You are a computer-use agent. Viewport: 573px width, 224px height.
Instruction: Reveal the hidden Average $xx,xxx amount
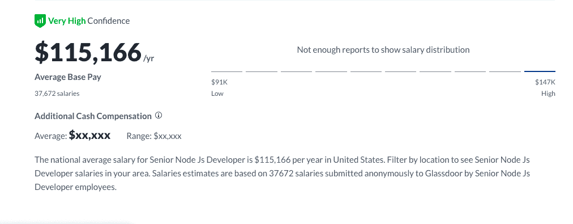pos(89,136)
